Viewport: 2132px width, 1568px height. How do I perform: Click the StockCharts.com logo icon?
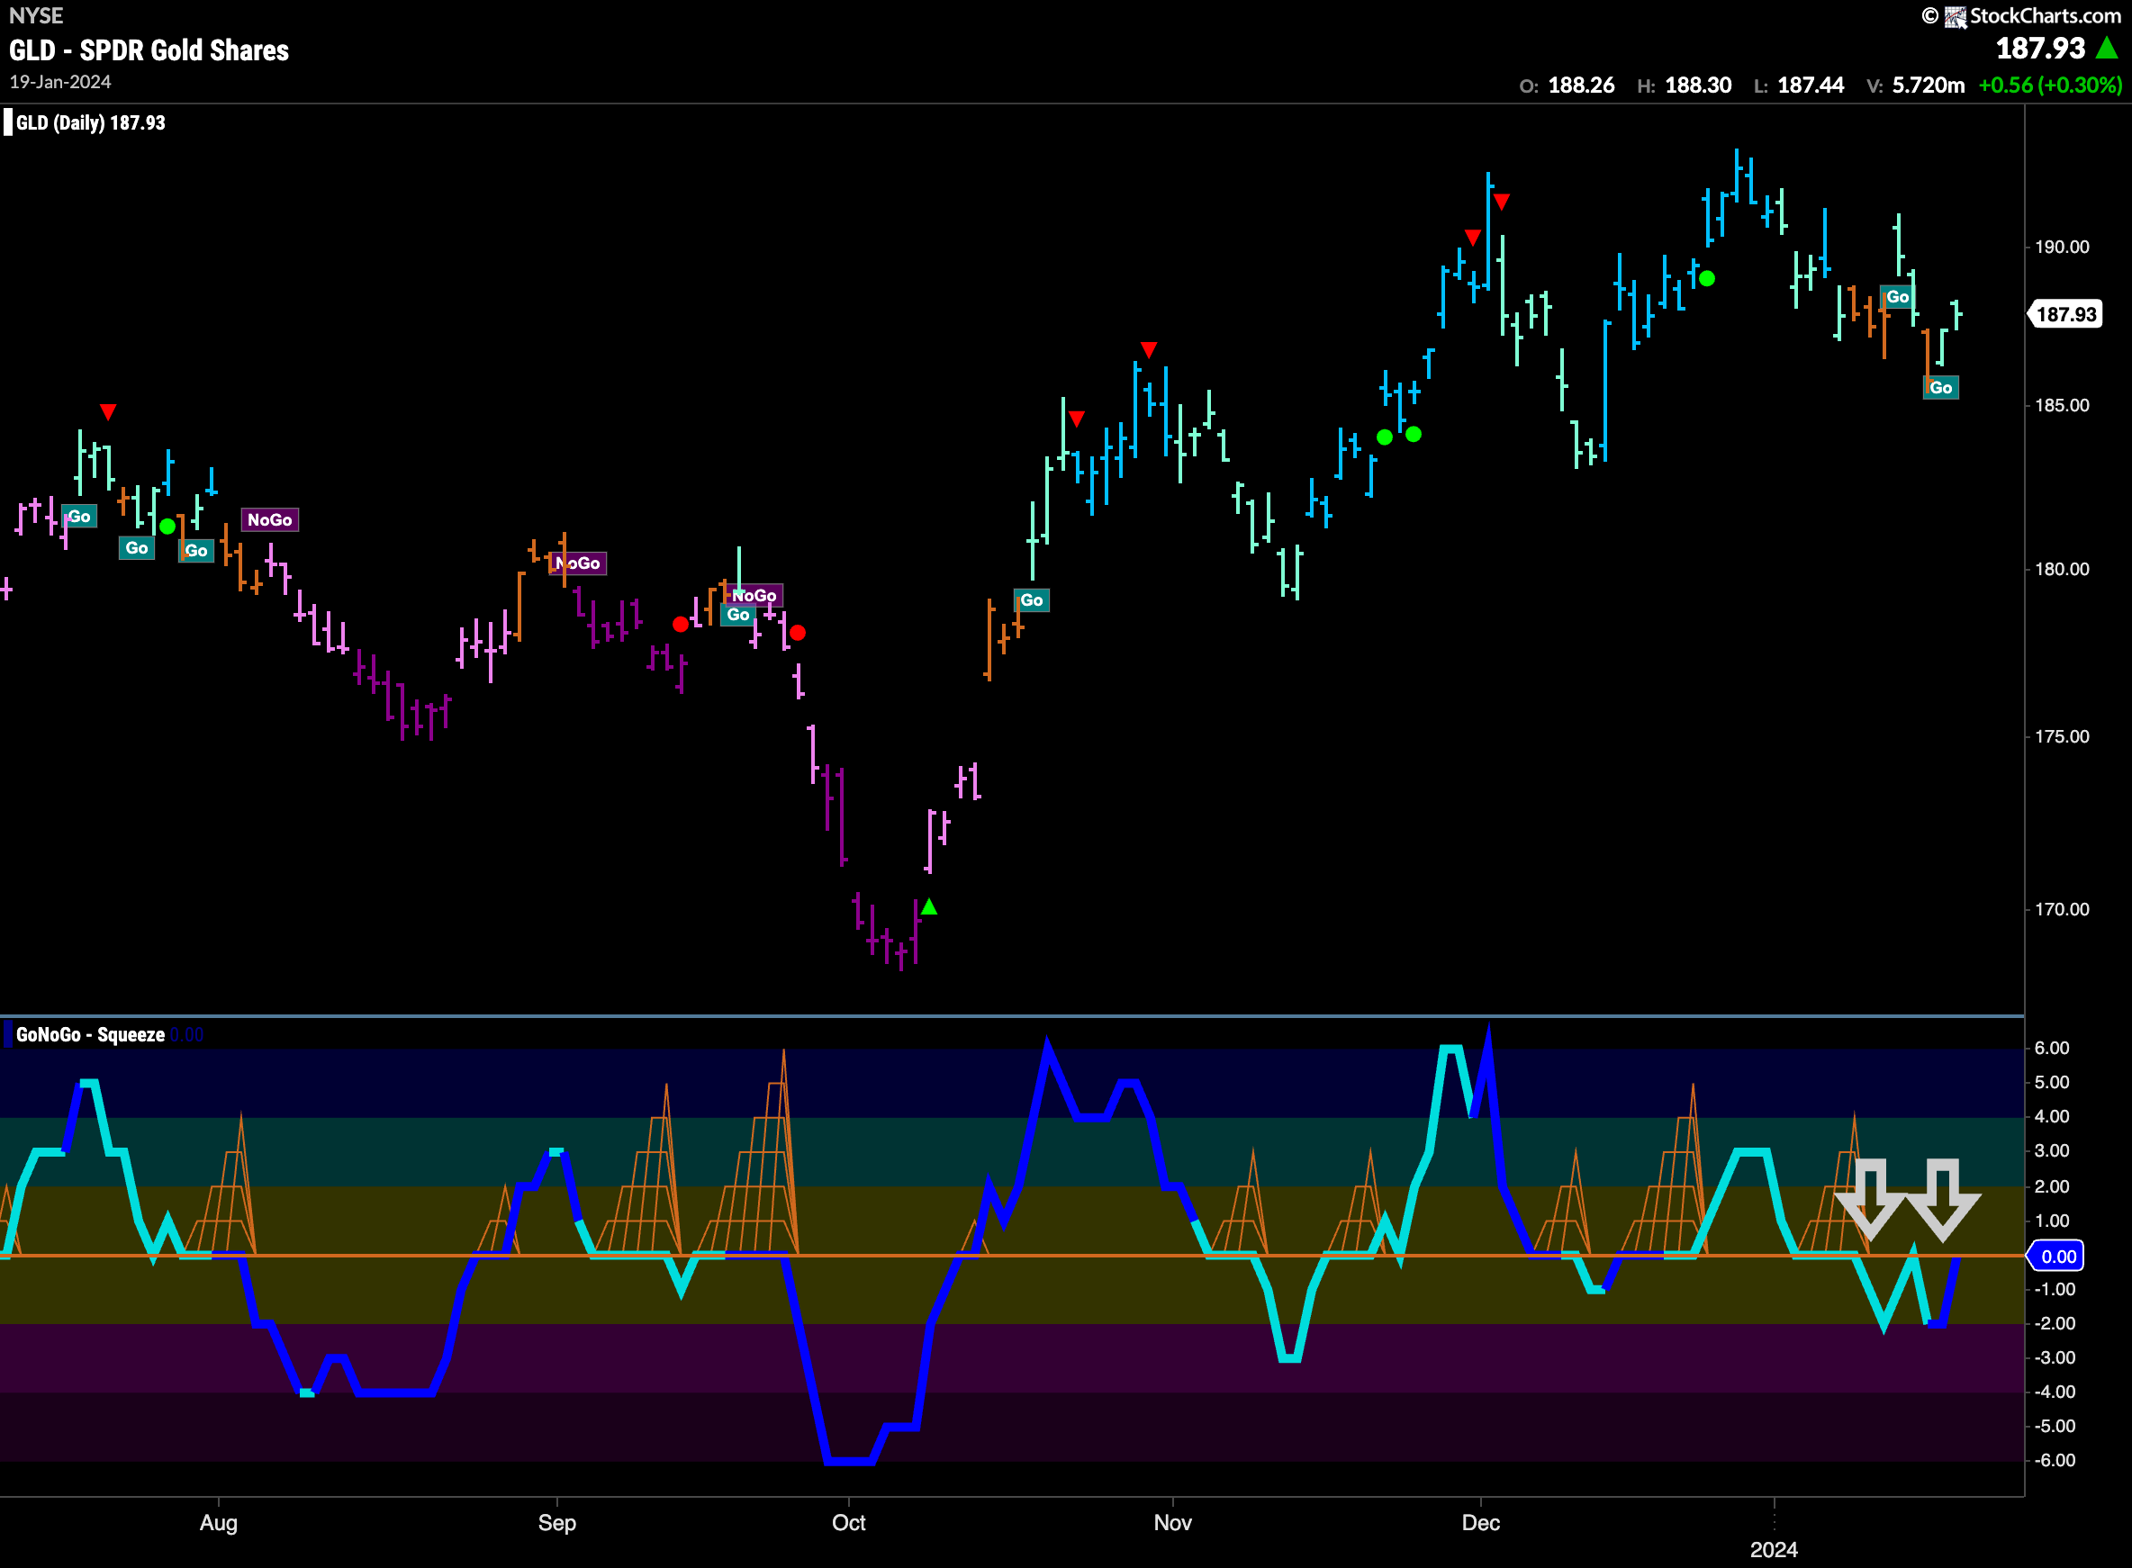[x=1956, y=16]
